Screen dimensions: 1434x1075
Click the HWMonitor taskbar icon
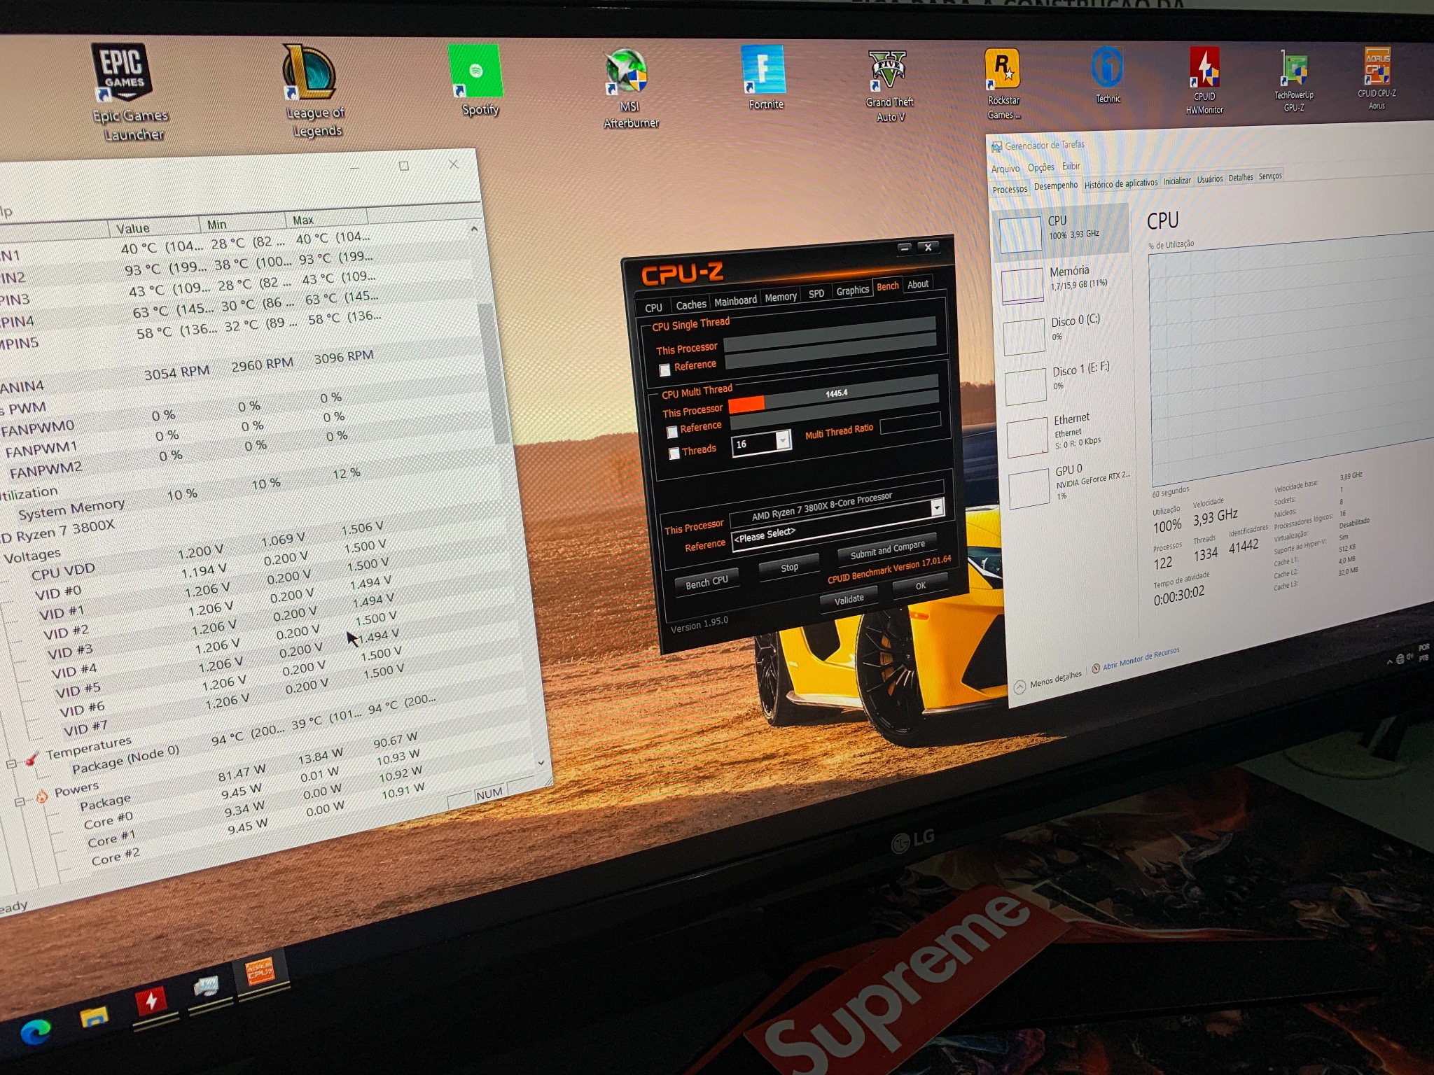click(151, 1002)
